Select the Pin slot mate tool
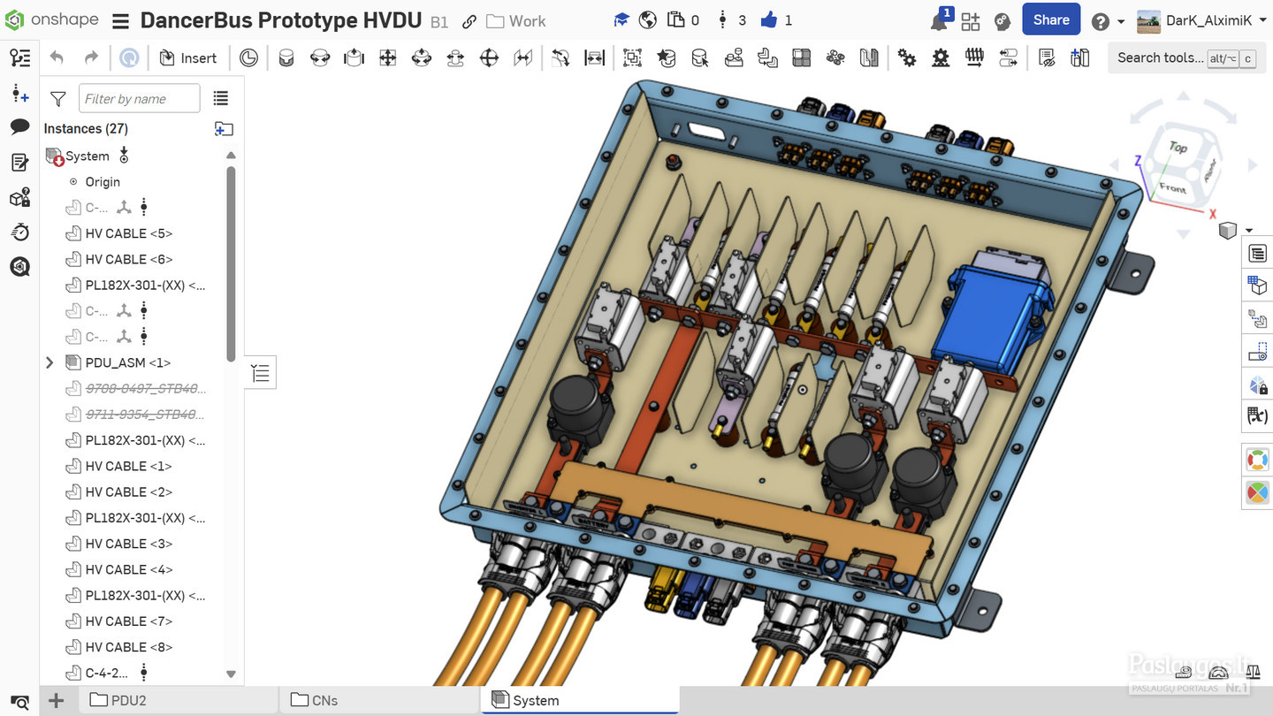 (455, 58)
